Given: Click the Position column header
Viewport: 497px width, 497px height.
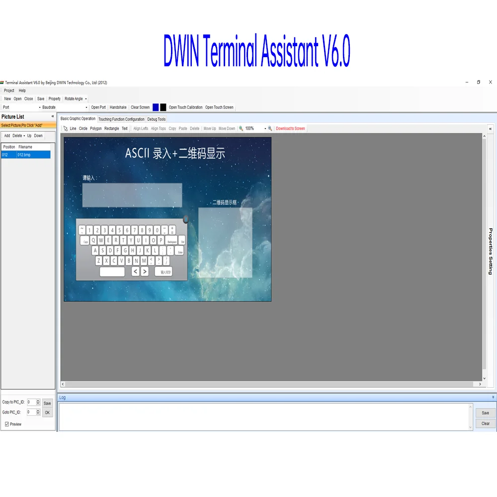Looking at the screenshot, I should point(9,147).
